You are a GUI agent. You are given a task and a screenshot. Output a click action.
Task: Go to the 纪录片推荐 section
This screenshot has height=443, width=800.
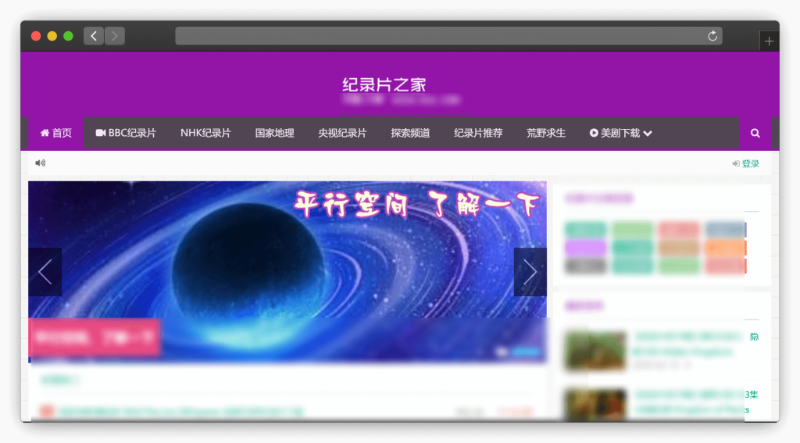478,133
